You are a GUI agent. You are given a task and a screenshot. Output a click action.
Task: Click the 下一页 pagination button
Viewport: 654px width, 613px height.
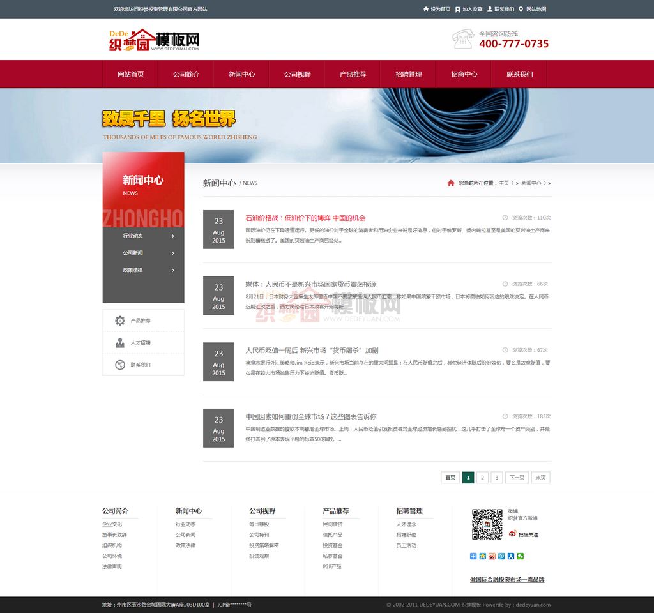click(517, 478)
